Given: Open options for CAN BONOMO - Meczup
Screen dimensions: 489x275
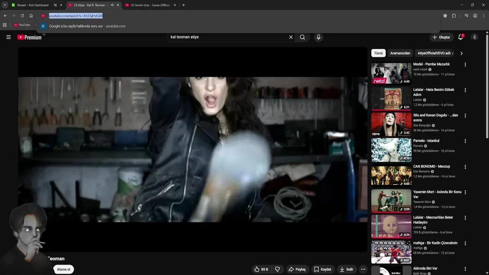Looking at the screenshot, I should click(x=465, y=167).
